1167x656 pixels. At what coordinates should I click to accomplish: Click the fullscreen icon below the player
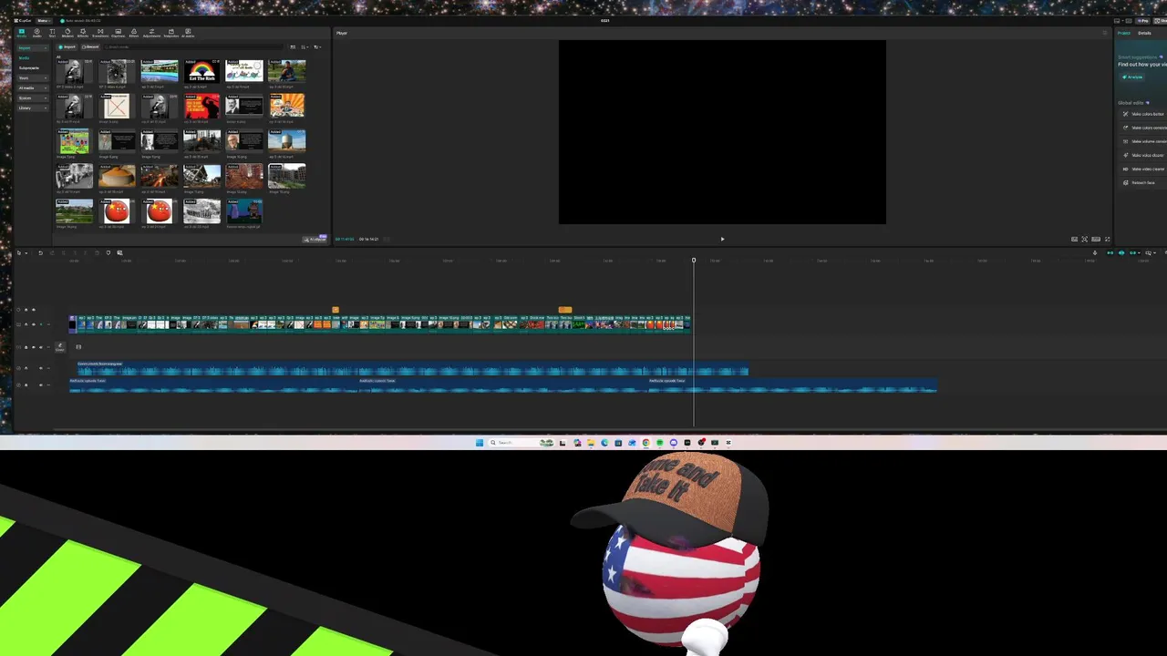[x=1108, y=239]
